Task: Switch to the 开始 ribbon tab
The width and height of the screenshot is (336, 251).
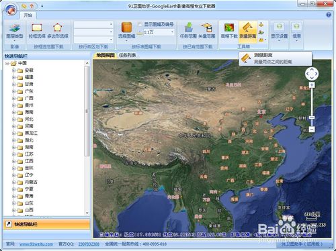Action: pyautogui.click(x=28, y=15)
